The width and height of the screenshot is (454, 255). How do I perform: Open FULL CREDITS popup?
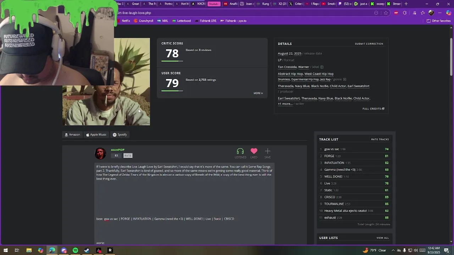(373, 109)
